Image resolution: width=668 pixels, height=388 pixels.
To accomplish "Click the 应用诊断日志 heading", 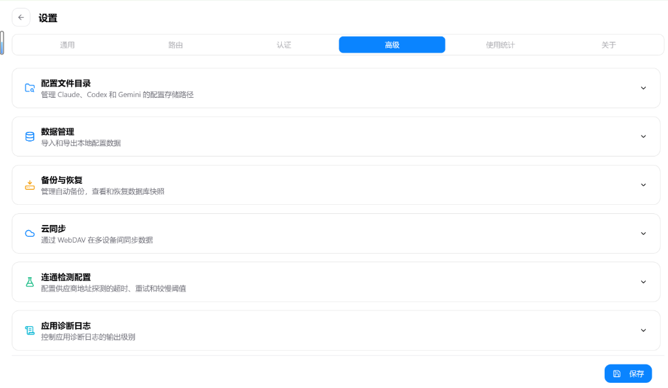I will pos(66,326).
